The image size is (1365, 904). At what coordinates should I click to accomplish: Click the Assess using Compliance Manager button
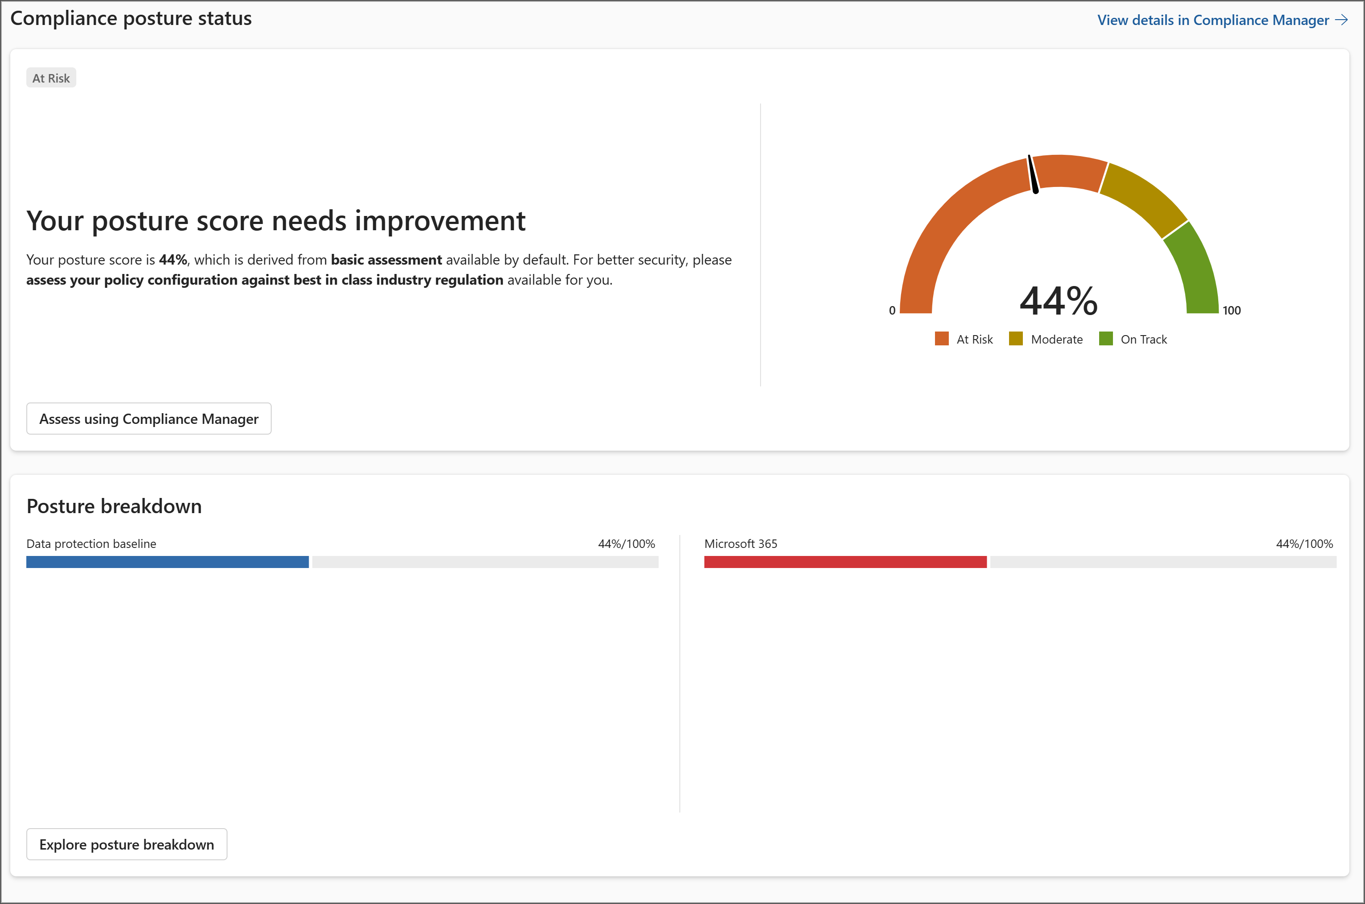[149, 419]
